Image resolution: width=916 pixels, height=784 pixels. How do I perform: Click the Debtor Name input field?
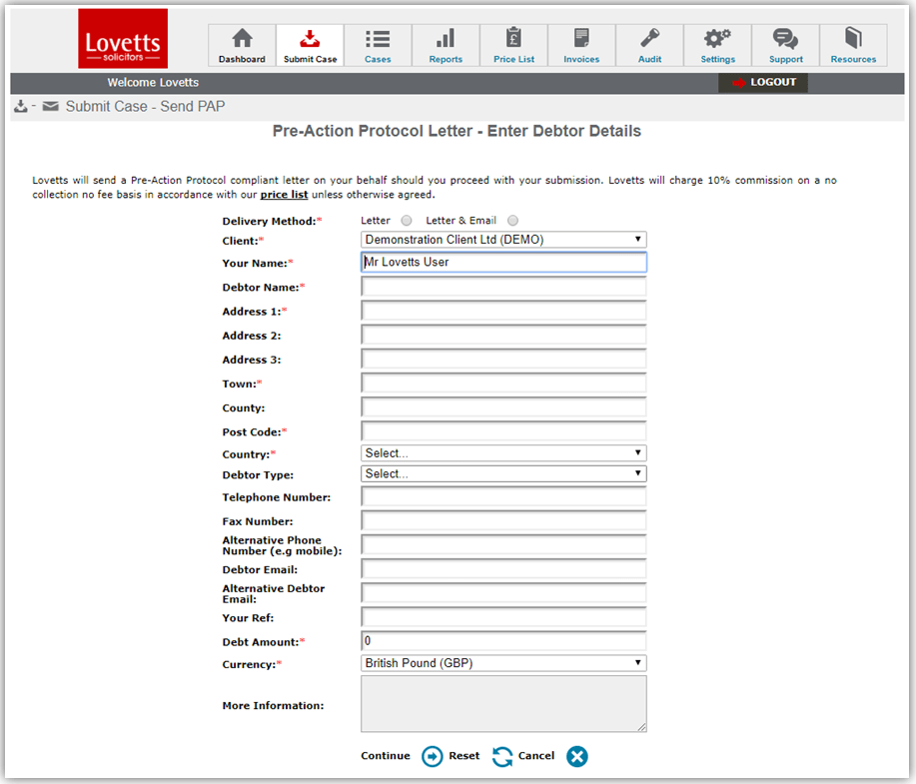[503, 288]
